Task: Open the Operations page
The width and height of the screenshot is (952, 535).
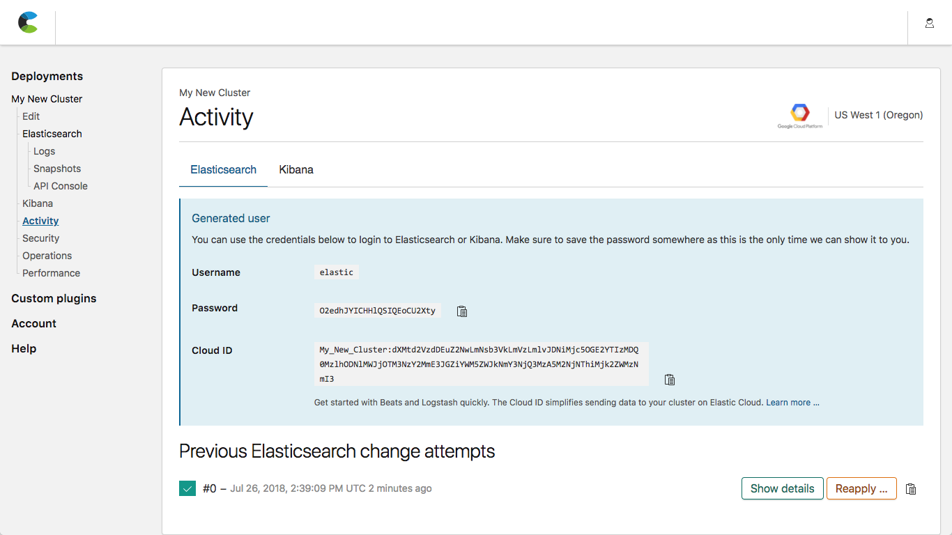Action: click(x=47, y=256)
